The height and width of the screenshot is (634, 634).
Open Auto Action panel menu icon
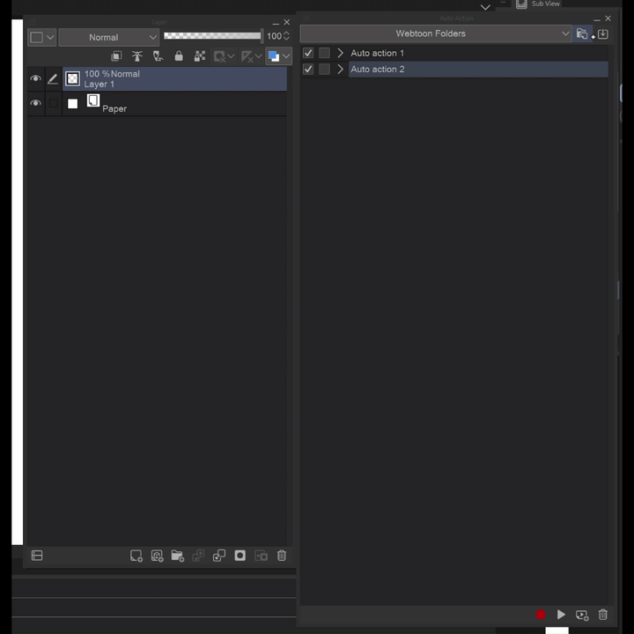pos(306,18)
